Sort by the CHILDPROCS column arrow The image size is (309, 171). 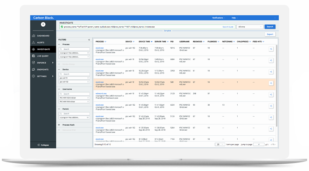coord(250,42)
